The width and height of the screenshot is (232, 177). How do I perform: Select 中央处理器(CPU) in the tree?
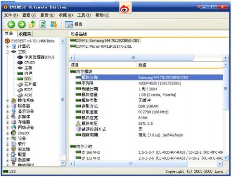39,57
